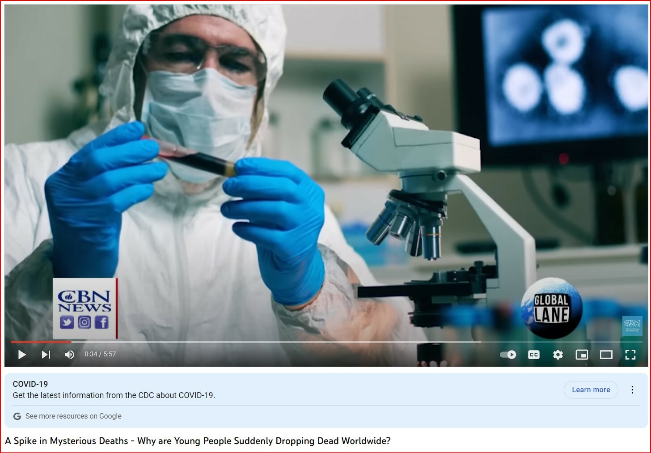Click the Learn more button
The image size is (651, 453).
tap(591, 390)
